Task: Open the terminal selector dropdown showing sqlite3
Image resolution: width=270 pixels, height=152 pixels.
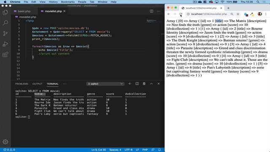Action: tap(105, 84)
